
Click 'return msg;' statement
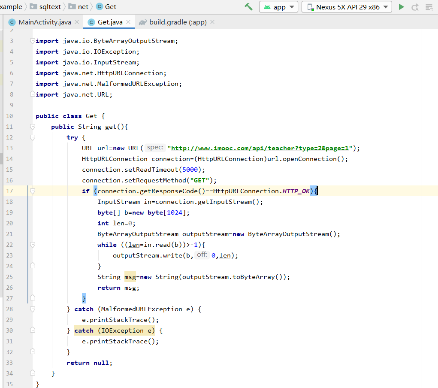[x=118, y=288]
